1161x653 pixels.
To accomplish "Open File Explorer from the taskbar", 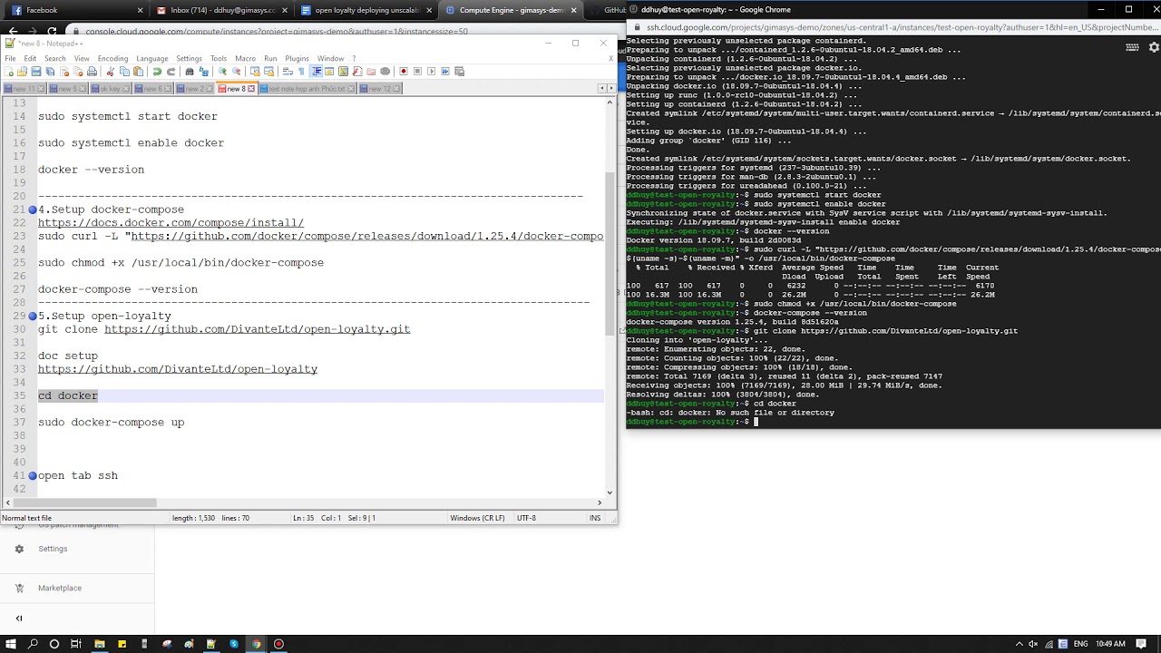I will tap(100, 644).
